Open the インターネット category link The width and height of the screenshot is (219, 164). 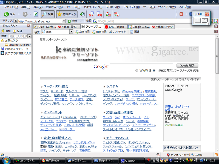[x=53, y=112]
